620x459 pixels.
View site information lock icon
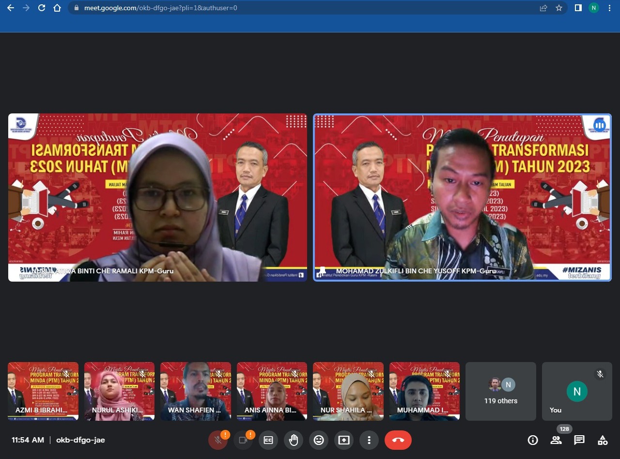[76, 8]
